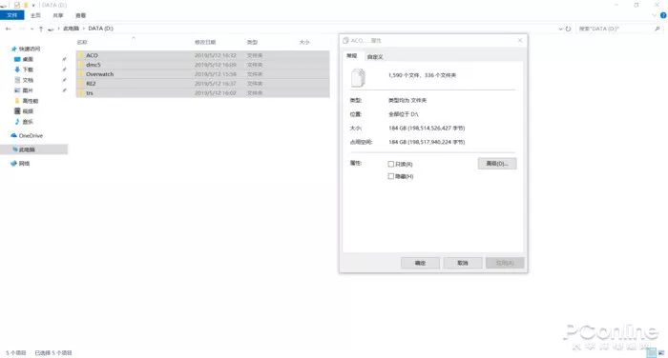Viewport: 668px width, 358px height.
Task: Click 应用(A) in the Properties dialog
Action: [505, 263]
